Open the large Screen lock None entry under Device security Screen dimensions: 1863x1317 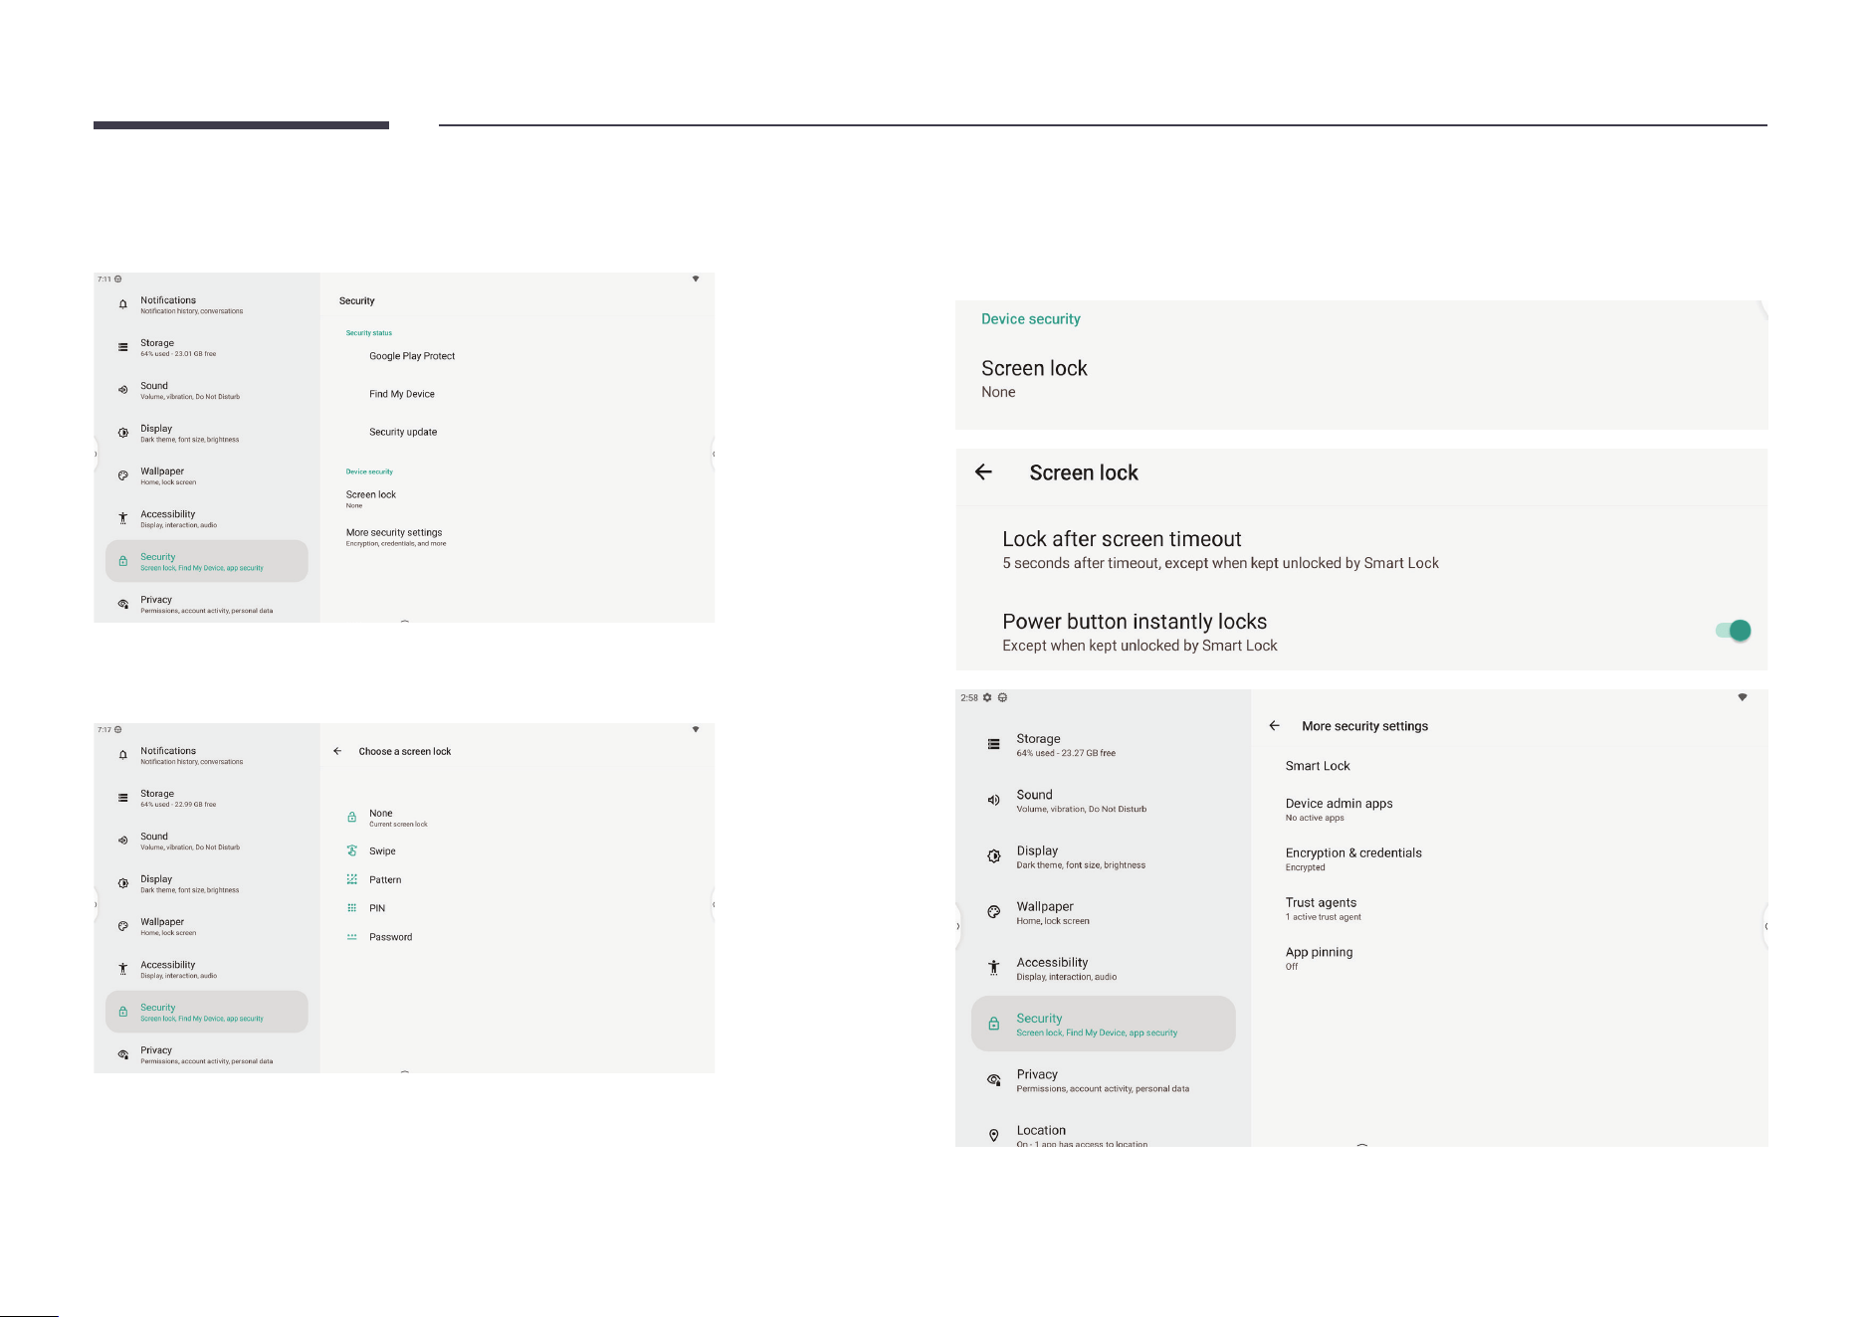[x=1034, y=378]
